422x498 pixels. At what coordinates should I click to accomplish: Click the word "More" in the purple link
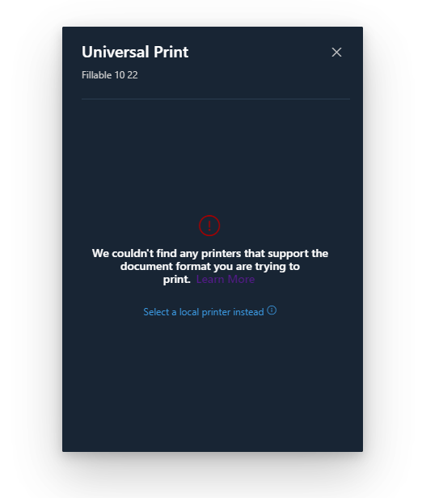pos(242,279)
